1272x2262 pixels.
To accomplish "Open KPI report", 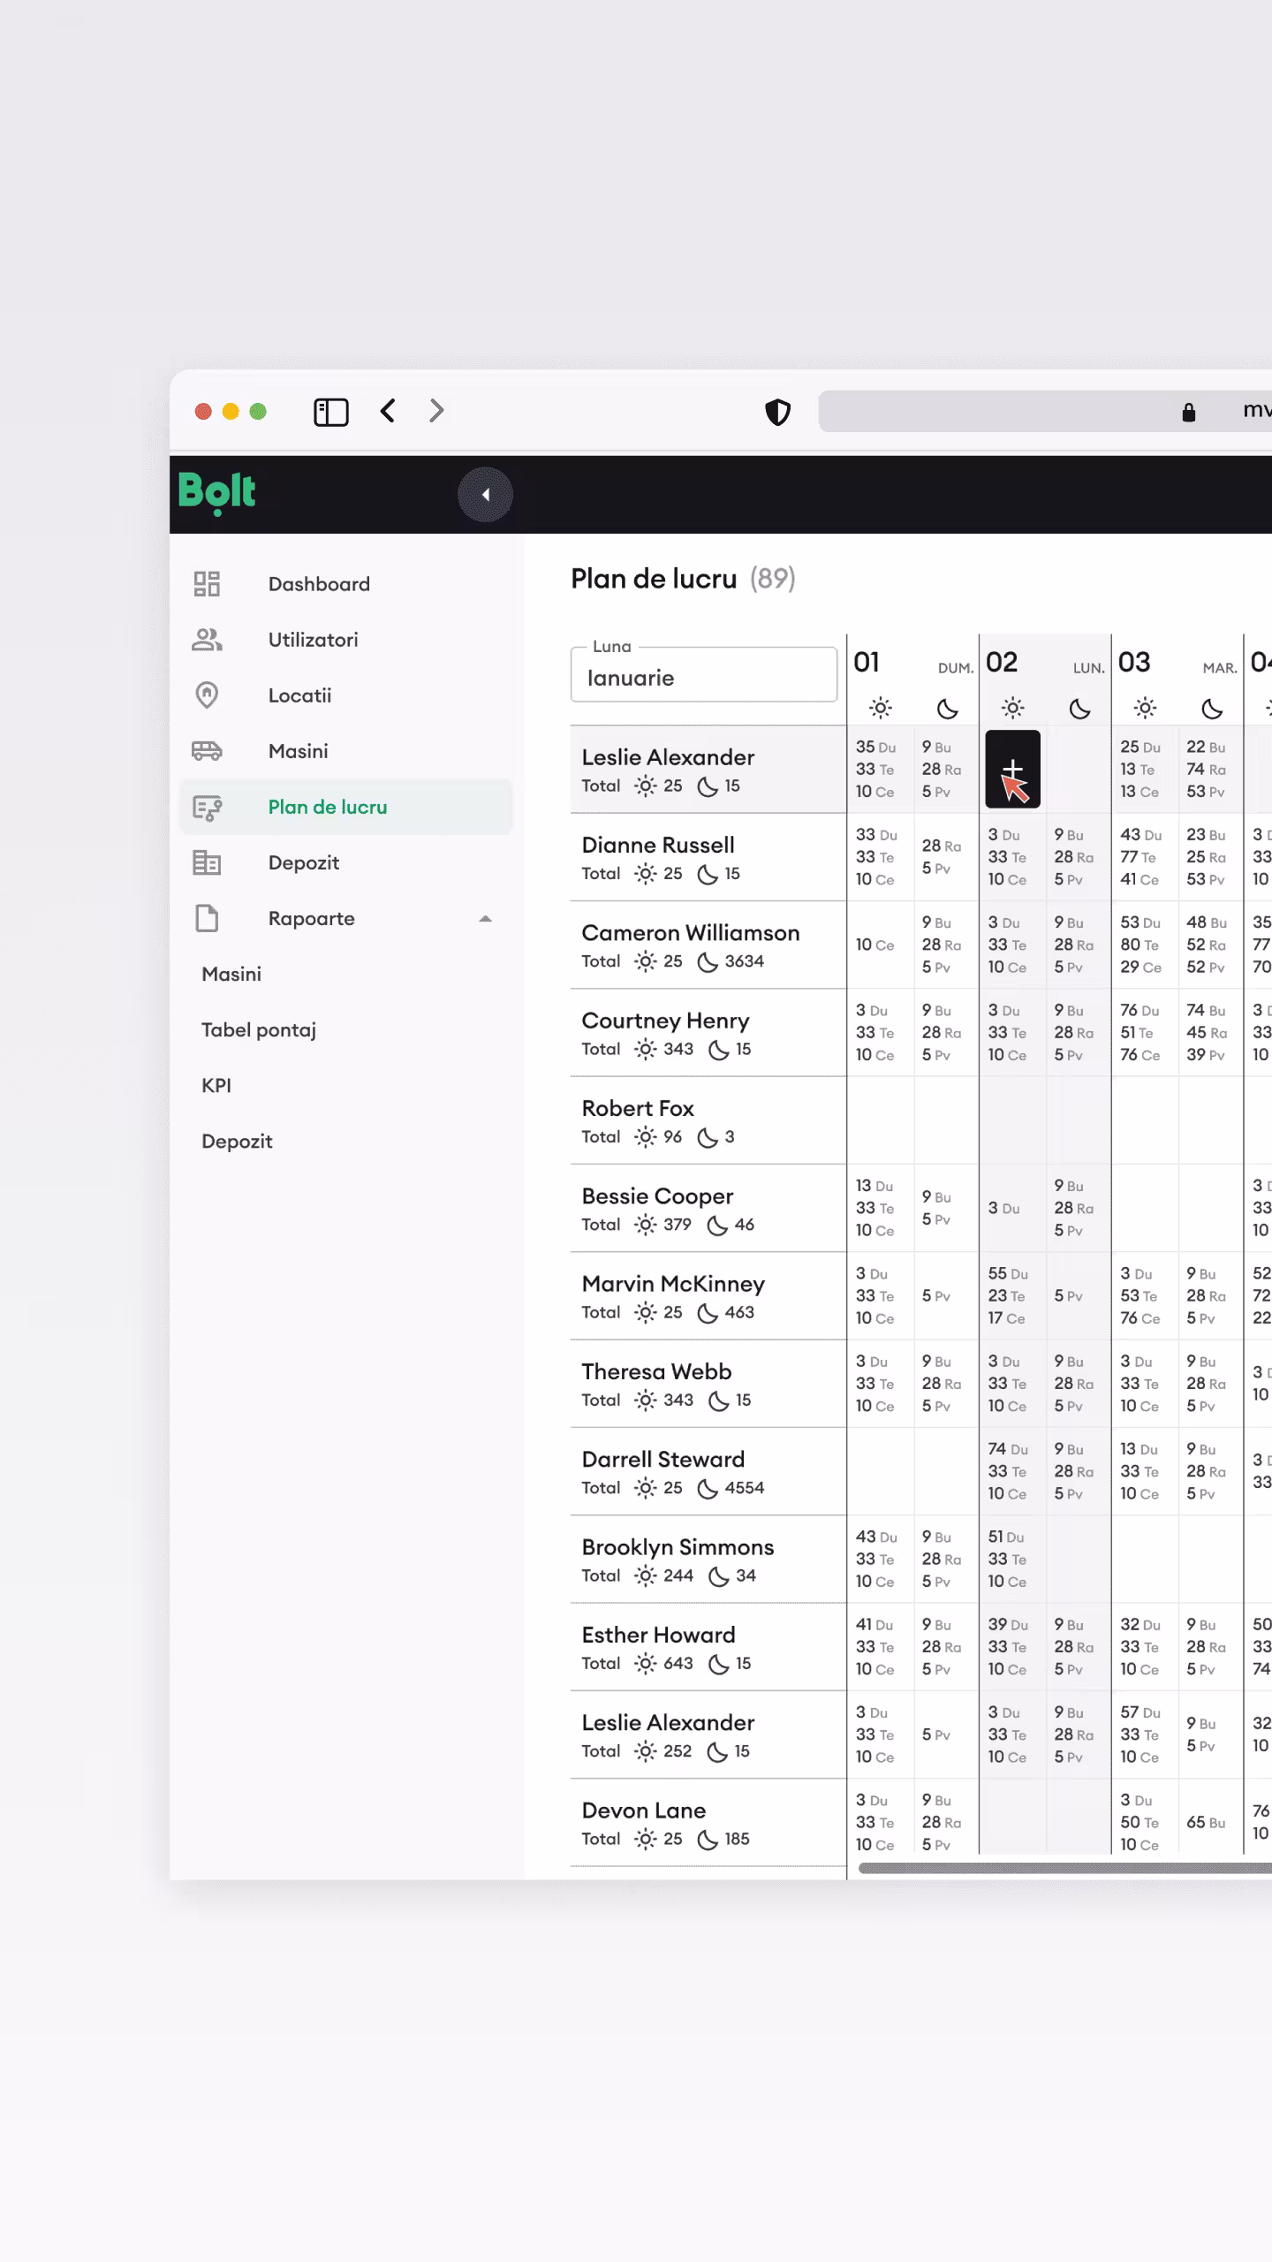I will coord(216,1086).
